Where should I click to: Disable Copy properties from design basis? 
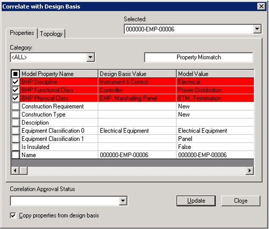click(14, 215)
